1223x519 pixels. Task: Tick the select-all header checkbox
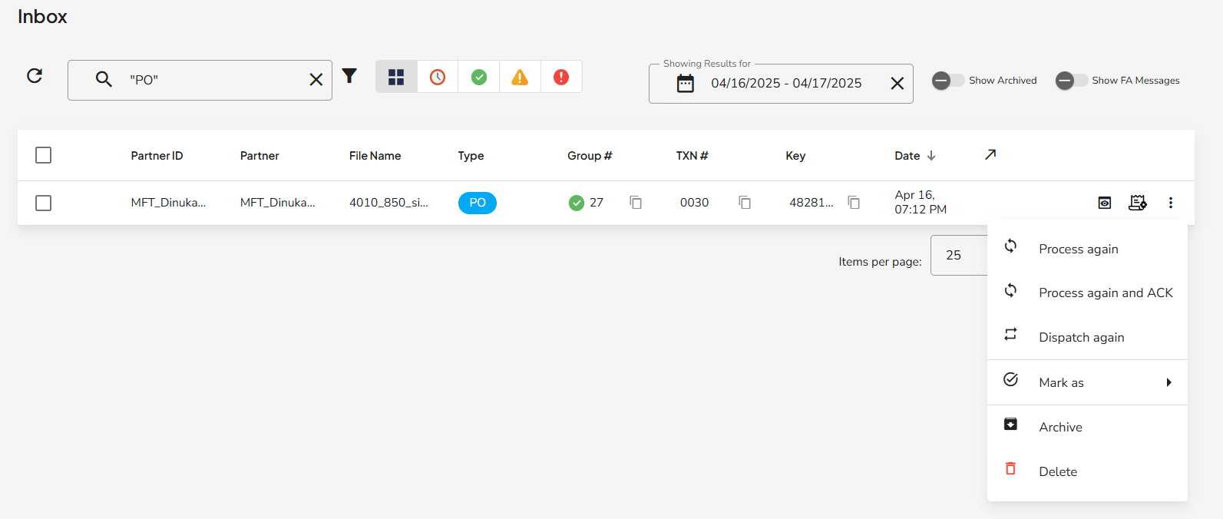tap(44, 155)
